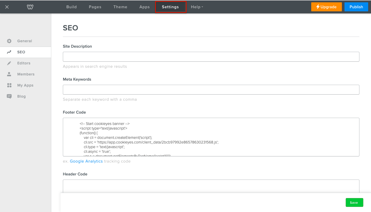Click the SEO trend-line icon
Image resolution: width=371 pixels, height=212 pixels.
[x=9, y=52]
